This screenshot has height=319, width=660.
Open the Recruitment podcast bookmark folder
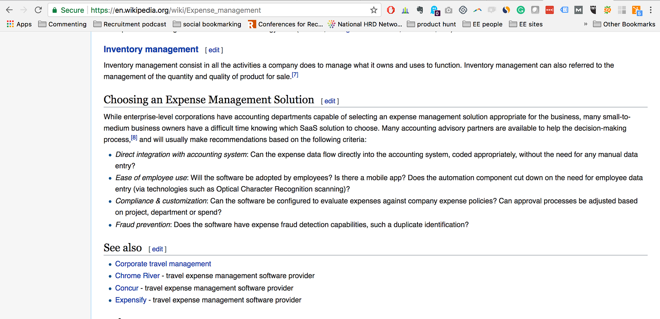(130, 24)
